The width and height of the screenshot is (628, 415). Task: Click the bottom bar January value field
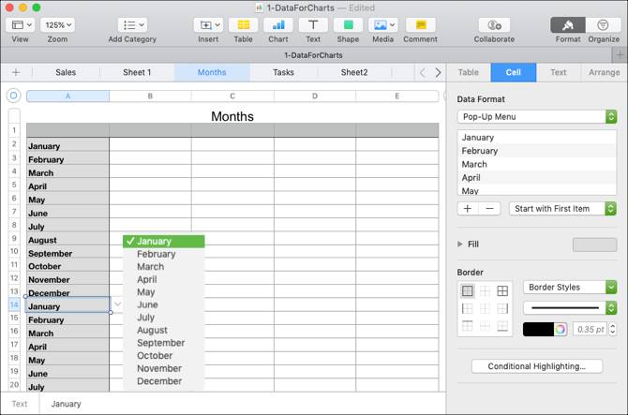[x=67, y=404]
